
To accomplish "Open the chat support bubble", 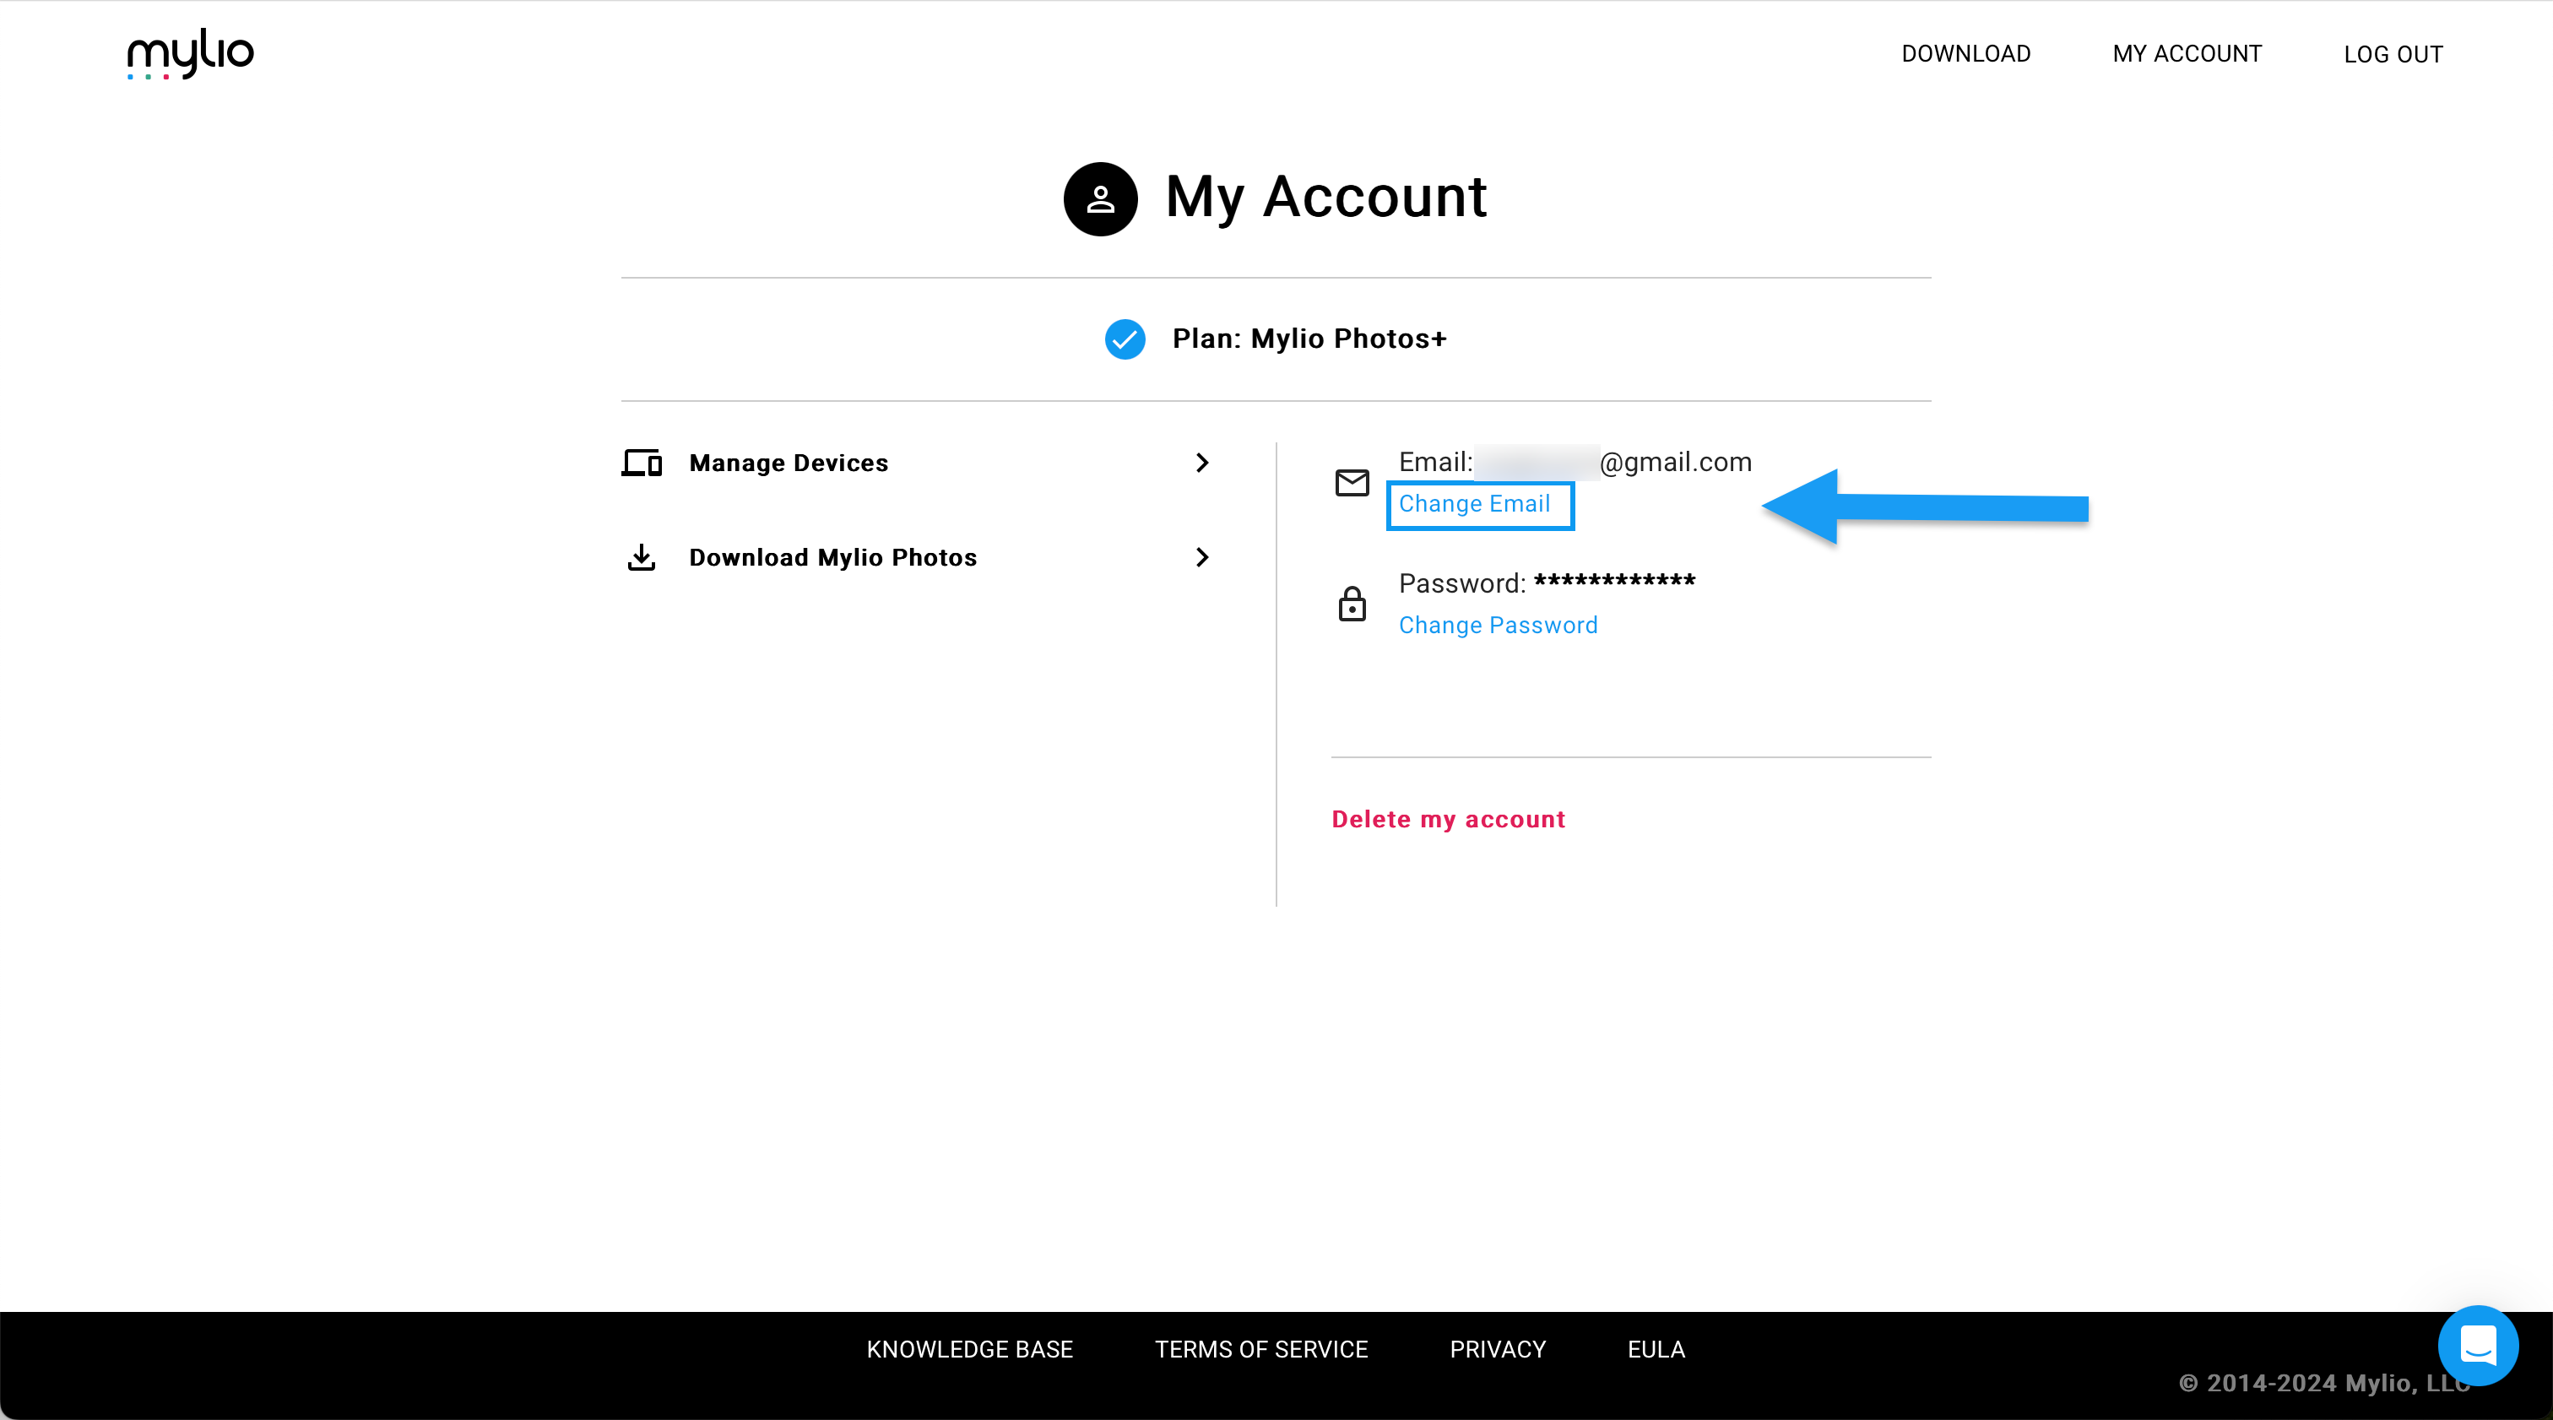I will 2478,1345.
